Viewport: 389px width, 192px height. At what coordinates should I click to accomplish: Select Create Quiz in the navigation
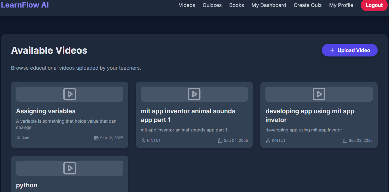pyautogui.click(x=308, y=5)
